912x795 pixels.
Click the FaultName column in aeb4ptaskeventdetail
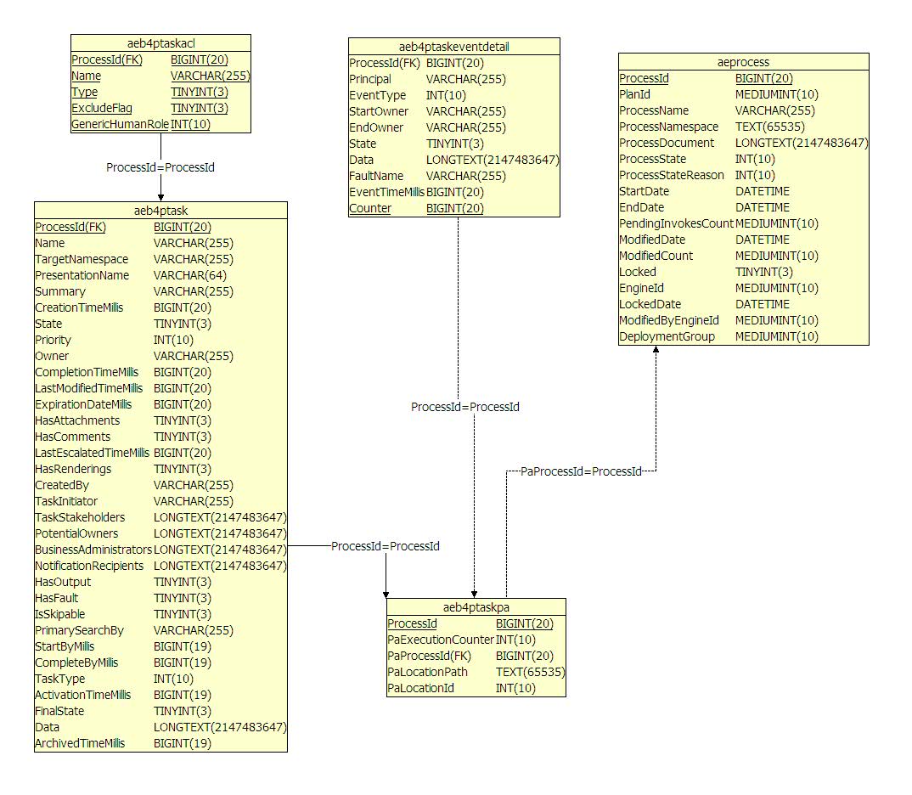(x=376, y=176)
